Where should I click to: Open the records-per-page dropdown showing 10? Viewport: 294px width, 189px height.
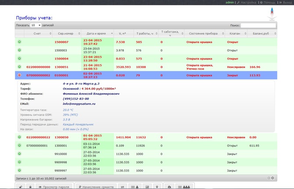click(x=36, y=25)
